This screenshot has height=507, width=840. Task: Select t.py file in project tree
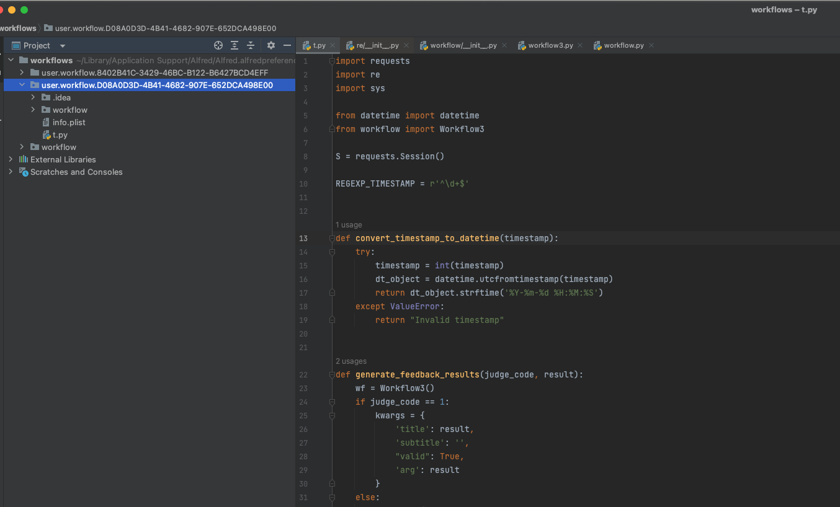click(x=60, y=134)
